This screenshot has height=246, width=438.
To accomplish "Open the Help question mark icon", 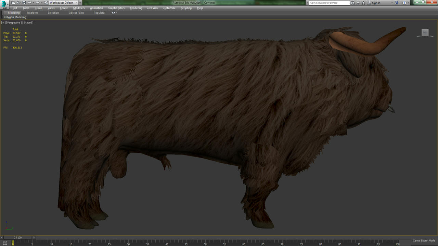I will pyautogui.click(x=404, y=3).
